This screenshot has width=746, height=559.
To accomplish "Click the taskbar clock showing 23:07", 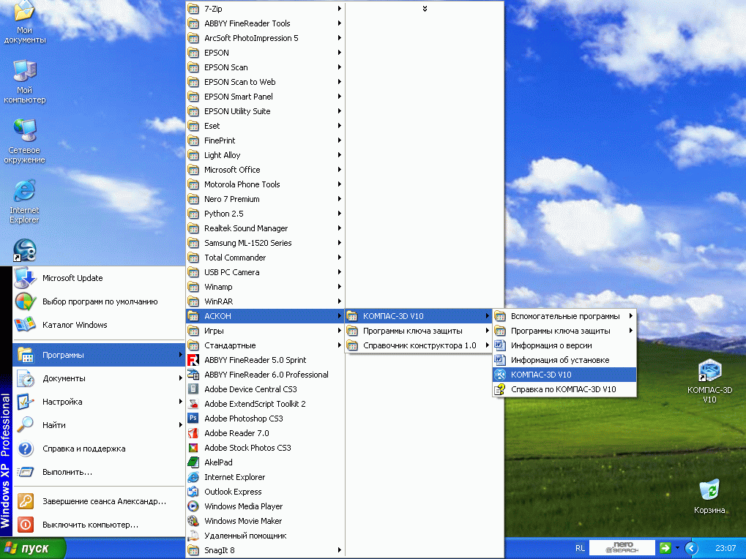I will pyautogui.click(x=725, y=548).
